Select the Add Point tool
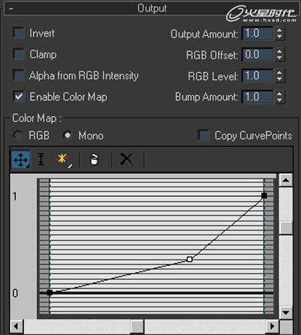301x335 pixels. pyautogui.click(x=63, y=159)
